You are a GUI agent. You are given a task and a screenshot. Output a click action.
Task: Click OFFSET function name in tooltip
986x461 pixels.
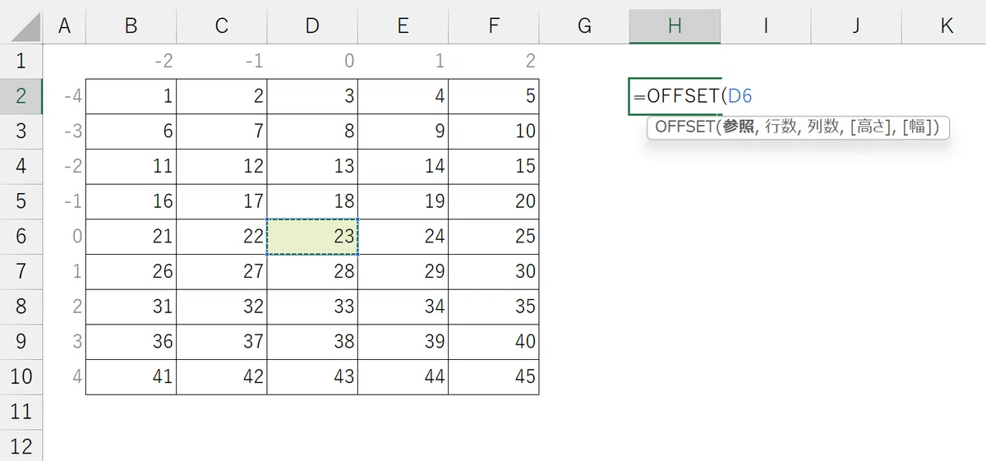point(684,127)
